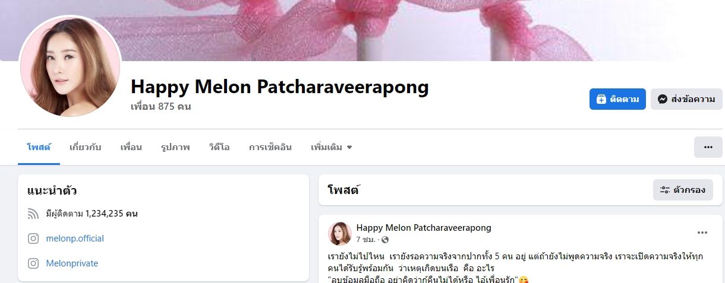
Task: Go to รูปภาพ tab
Action: tap(175, 147)
